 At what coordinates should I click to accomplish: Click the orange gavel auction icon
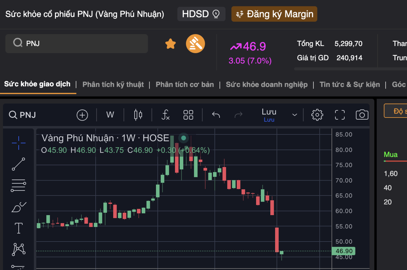[x=195, y=44]
